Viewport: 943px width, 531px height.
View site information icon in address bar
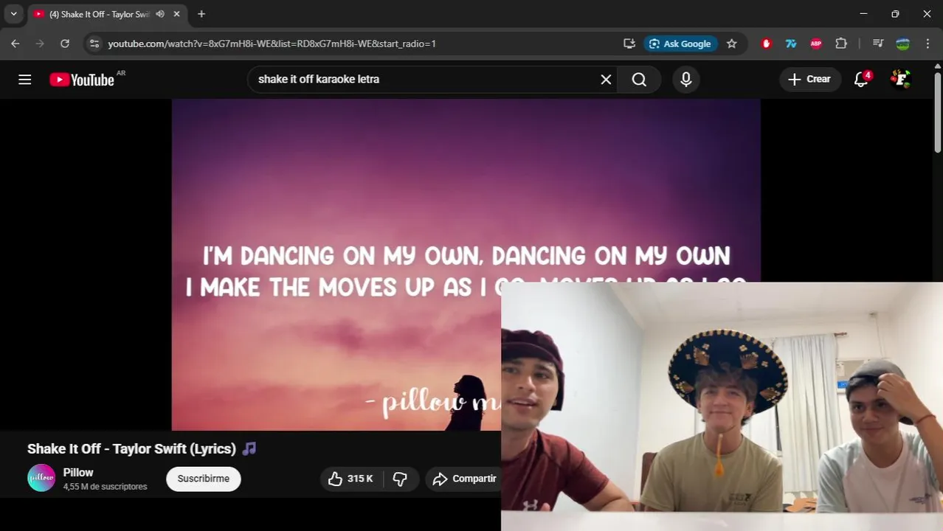coord(94,44)
